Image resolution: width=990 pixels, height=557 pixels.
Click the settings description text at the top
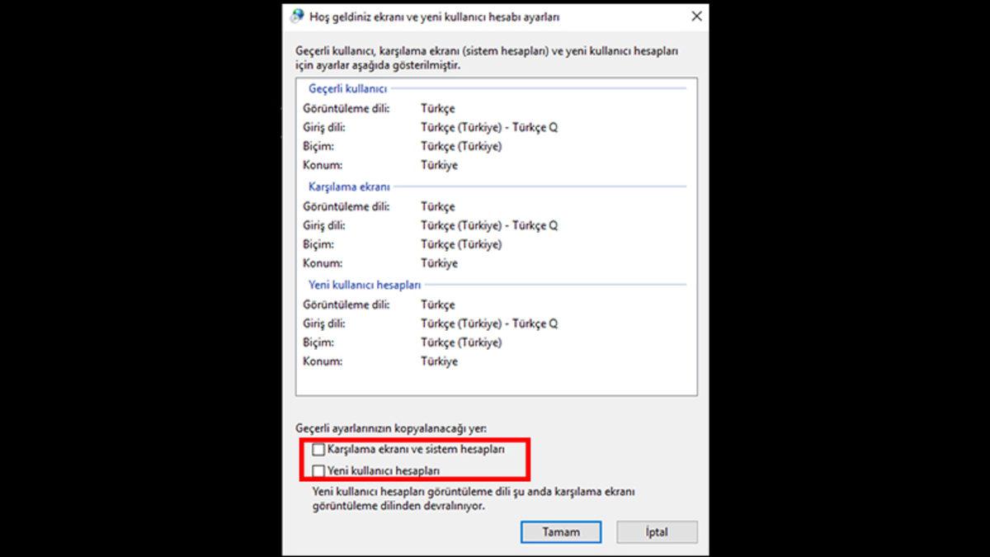coord(487,56)
